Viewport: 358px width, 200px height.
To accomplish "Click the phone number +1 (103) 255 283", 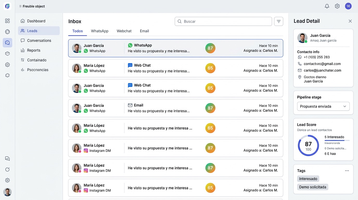I will (x=317, y=57).
